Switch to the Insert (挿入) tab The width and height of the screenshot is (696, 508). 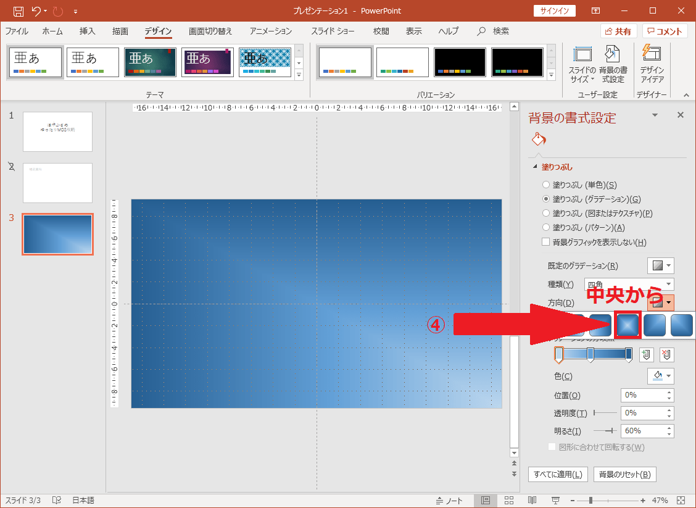coord(87,31)
